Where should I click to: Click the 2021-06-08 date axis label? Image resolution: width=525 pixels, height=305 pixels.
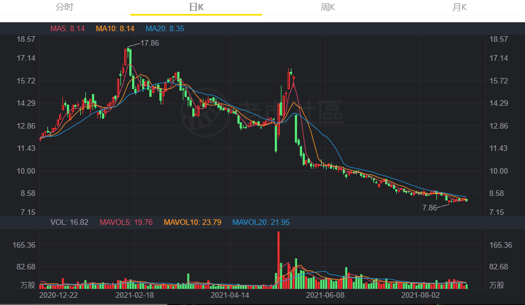pos(325,296)
